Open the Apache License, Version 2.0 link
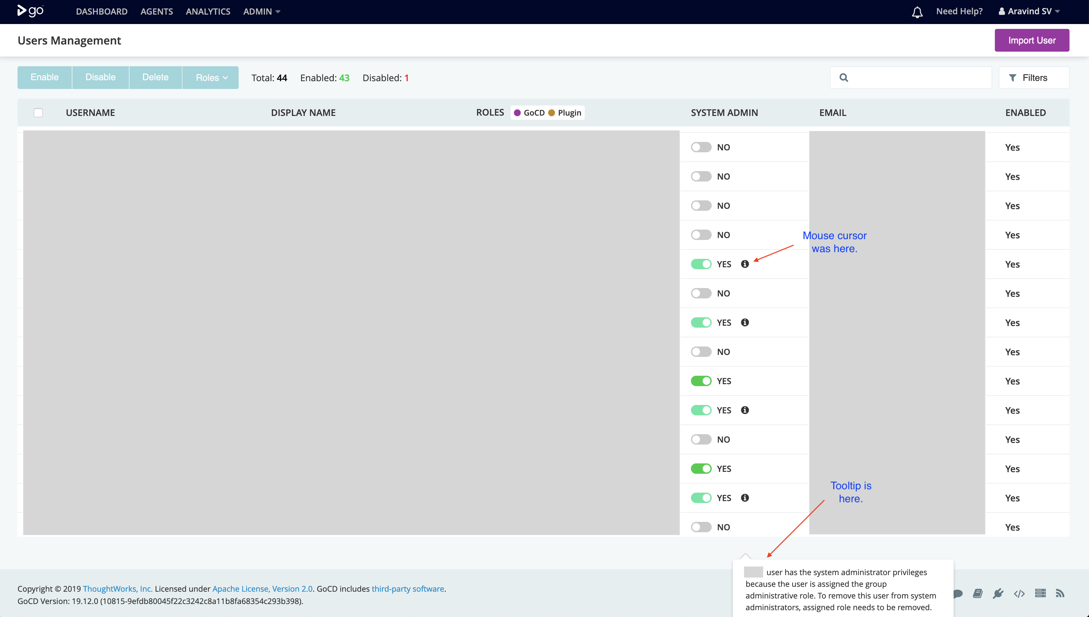Image resolution: width=1089 pixels, height=617 pixels. click(x=262, y=589)
